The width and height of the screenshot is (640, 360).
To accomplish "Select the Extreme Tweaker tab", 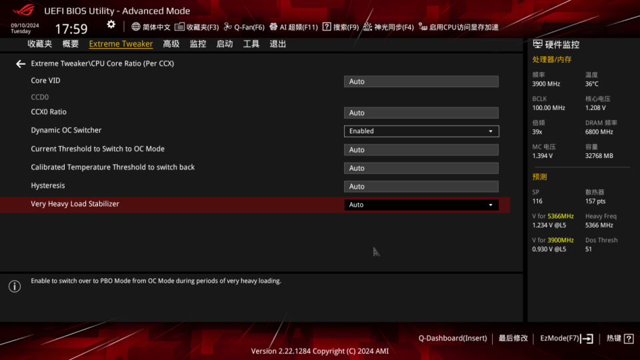I will pos(121,44).
